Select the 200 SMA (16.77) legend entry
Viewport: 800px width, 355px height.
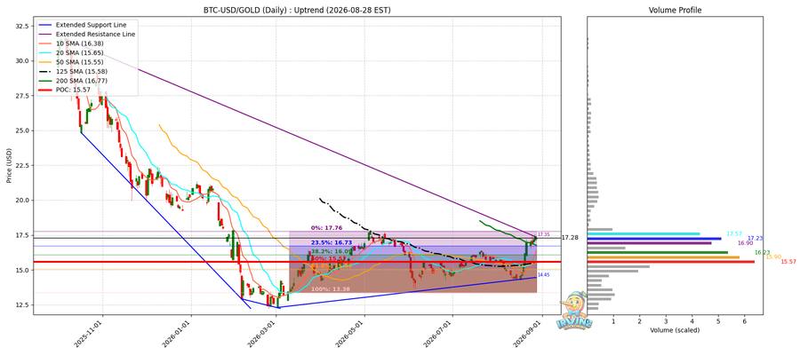coord(73,81)
